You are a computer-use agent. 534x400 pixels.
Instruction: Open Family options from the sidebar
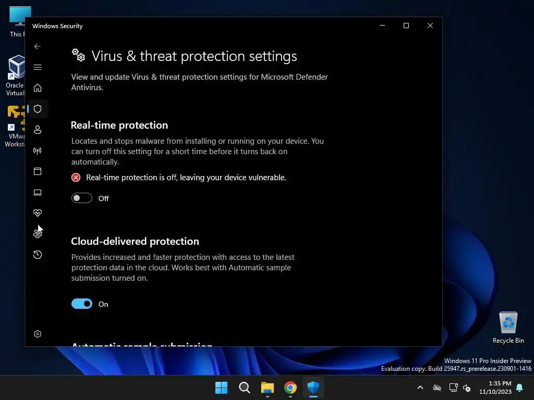point(38,234)
